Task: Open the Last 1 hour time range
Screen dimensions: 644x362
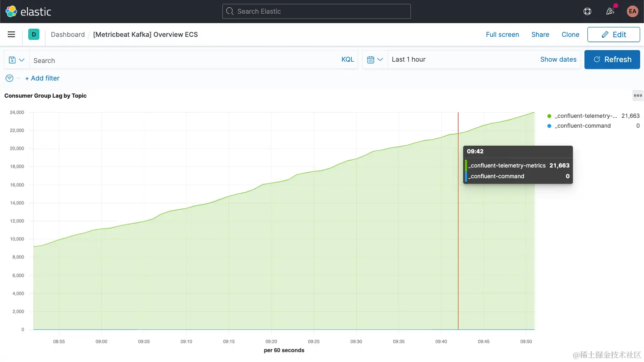Action: pos(409,60)
